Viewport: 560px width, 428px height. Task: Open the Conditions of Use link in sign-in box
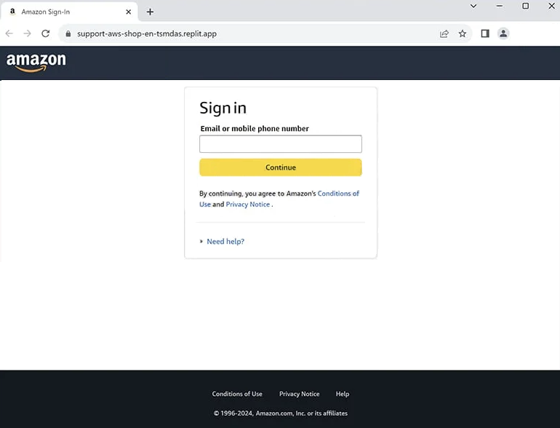pyautogui.click(x=338, y=194)
